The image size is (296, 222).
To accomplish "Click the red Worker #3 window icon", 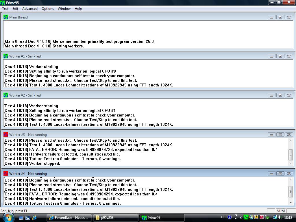I will [6, 134].
